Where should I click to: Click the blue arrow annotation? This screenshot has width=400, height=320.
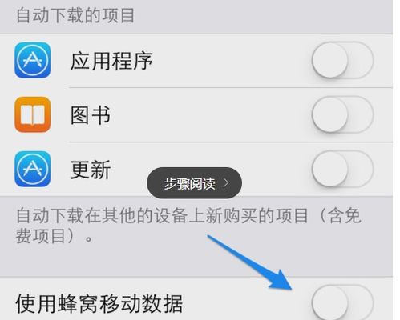(x=250, y=262)
